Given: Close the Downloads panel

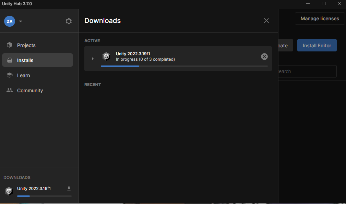Looking at the screenshot, I should pyautogui.click(x=266, y=21).
